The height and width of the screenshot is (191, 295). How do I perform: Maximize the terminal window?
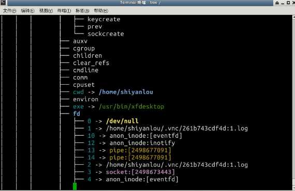288,3
